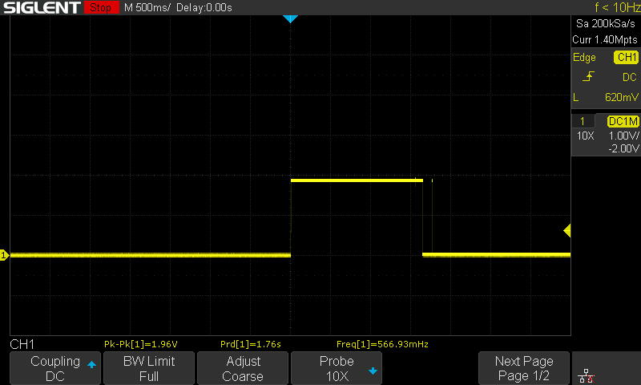
Task: Click the Delay:0.00s readout
Action: 204,7
